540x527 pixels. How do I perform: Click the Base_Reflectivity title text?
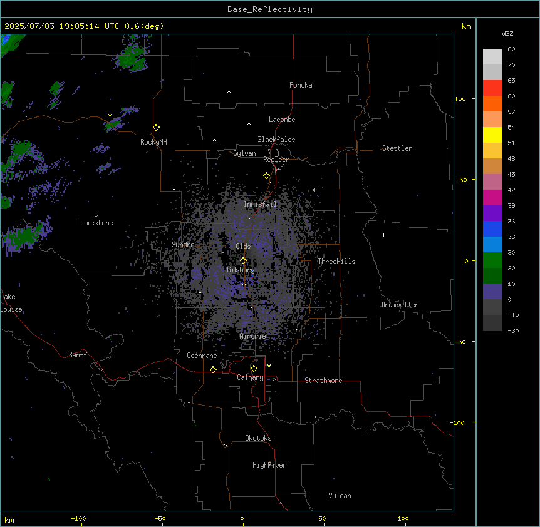(x=270, y=9)
